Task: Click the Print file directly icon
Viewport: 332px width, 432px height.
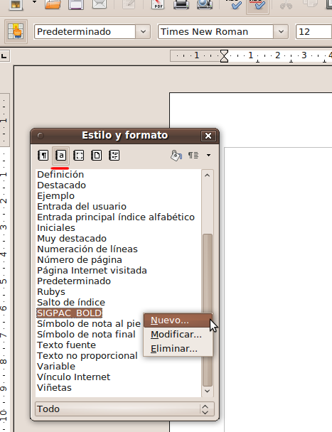Action: [181, 4]
